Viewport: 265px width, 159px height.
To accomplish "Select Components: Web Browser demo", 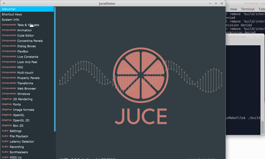I will pos(27,89).
